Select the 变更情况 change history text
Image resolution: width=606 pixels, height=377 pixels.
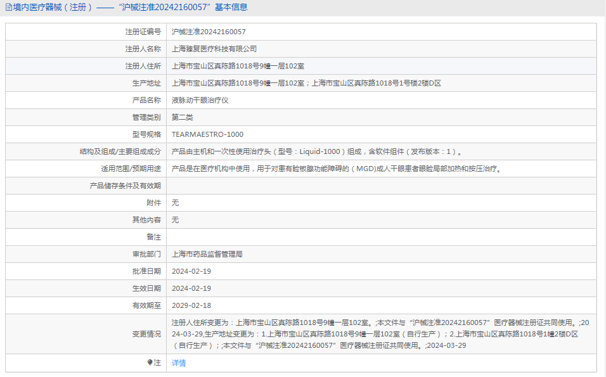point(381,334)
